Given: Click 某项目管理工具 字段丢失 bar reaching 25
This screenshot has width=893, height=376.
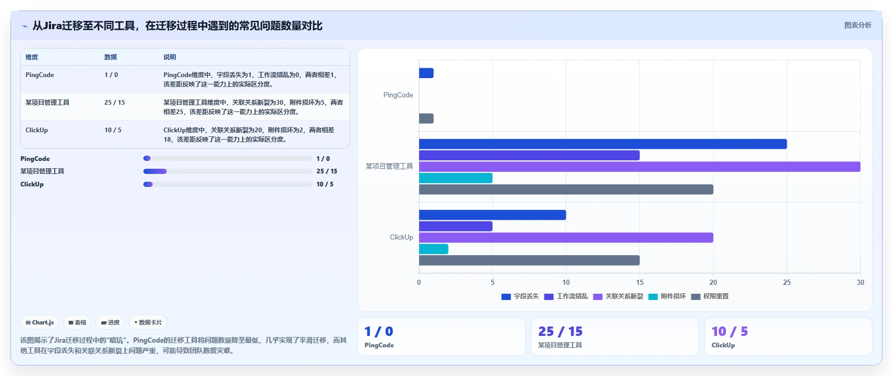Looking at the screenshot, I should click(x=603, y=144).
